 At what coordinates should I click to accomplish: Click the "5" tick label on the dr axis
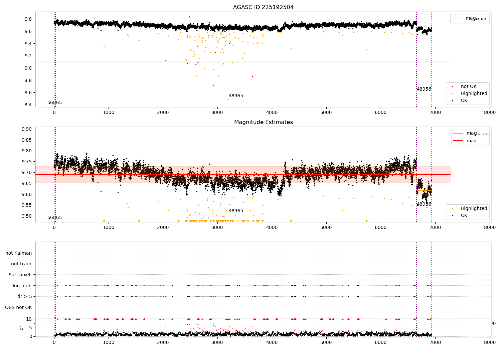click(x=31, y=328)
